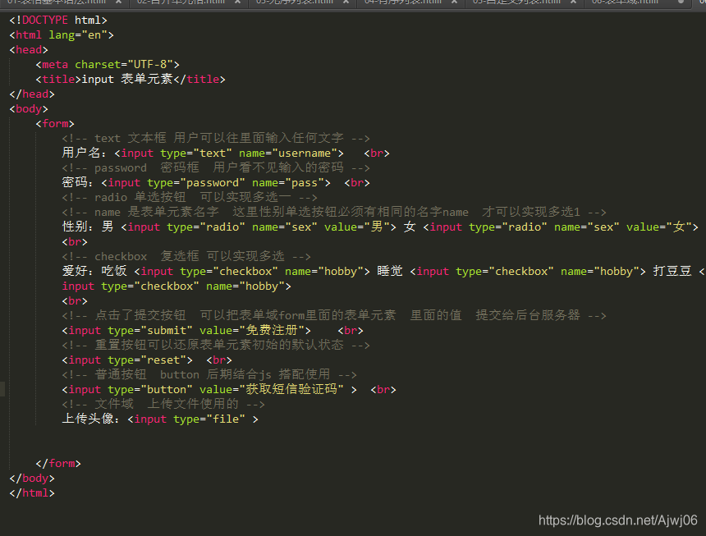This screenshot has height=536, width=706.
Task: Click the closing </body> tag
Action: coord(32,479)
